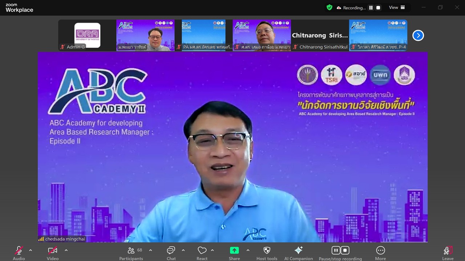Expand audio options caret
Viewport: 465px width, 261px height.
[x=31, y=250]
